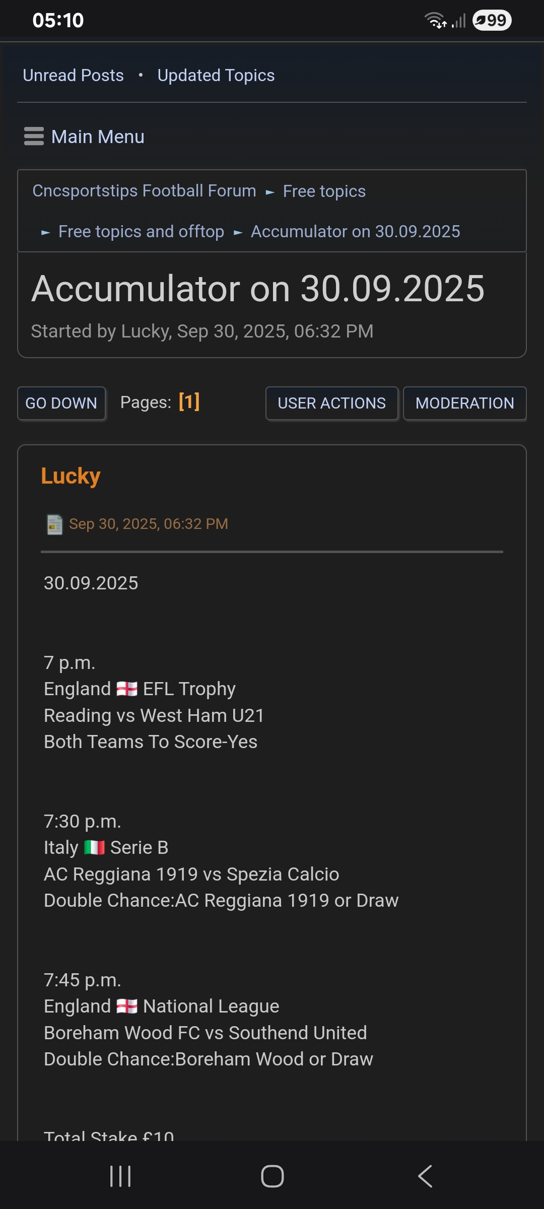Open the Free topics breadcrumb link

[x=324, y=191]
